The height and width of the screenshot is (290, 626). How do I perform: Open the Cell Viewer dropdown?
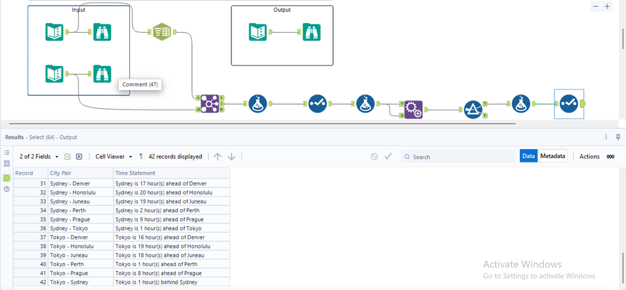point(114,157)
